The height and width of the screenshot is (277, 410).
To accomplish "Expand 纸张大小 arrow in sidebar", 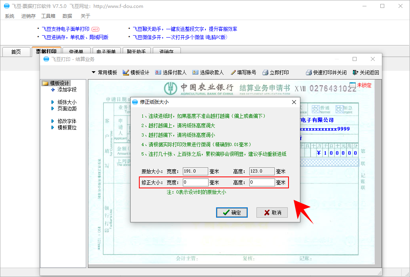I will click(x=53, y=102).
